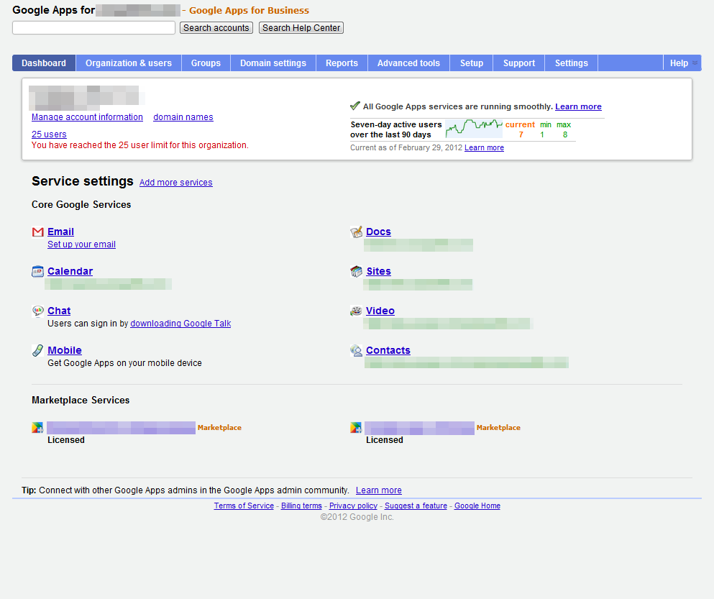This screenshot has width=714, height=599.
Task: Open the Sites service link
Action: 379,272
